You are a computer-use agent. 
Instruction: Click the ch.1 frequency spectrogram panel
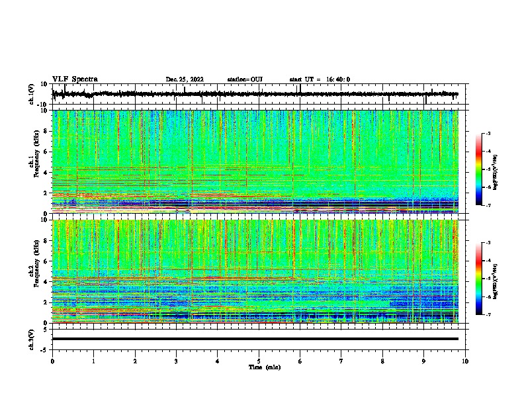tap(255, 161)
